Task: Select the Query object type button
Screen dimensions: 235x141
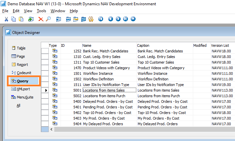Action: coord(24,81)
